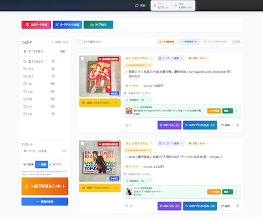The height and width of the screenshot is (217, 263).
Task: Click green button in ¥1,400 match row
Action: coord(228,192)
